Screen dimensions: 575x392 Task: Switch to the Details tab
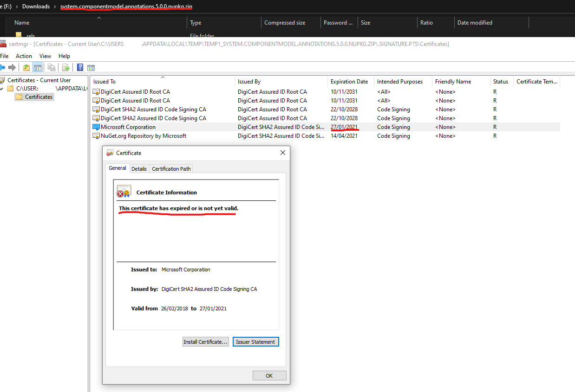[139, 169]
